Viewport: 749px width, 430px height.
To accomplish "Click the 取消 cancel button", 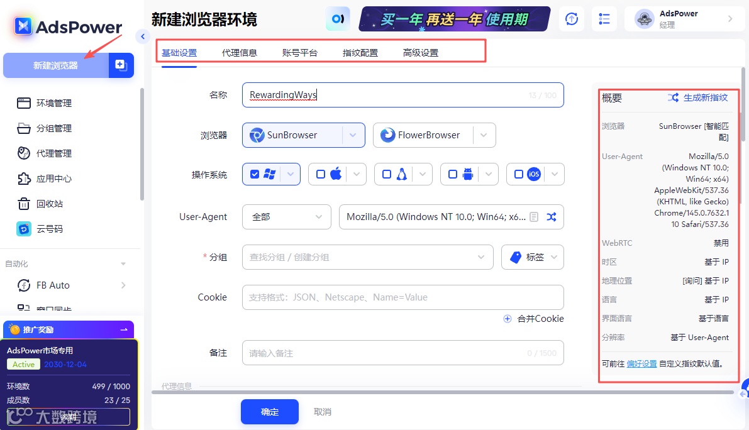I will coord(323,411).
